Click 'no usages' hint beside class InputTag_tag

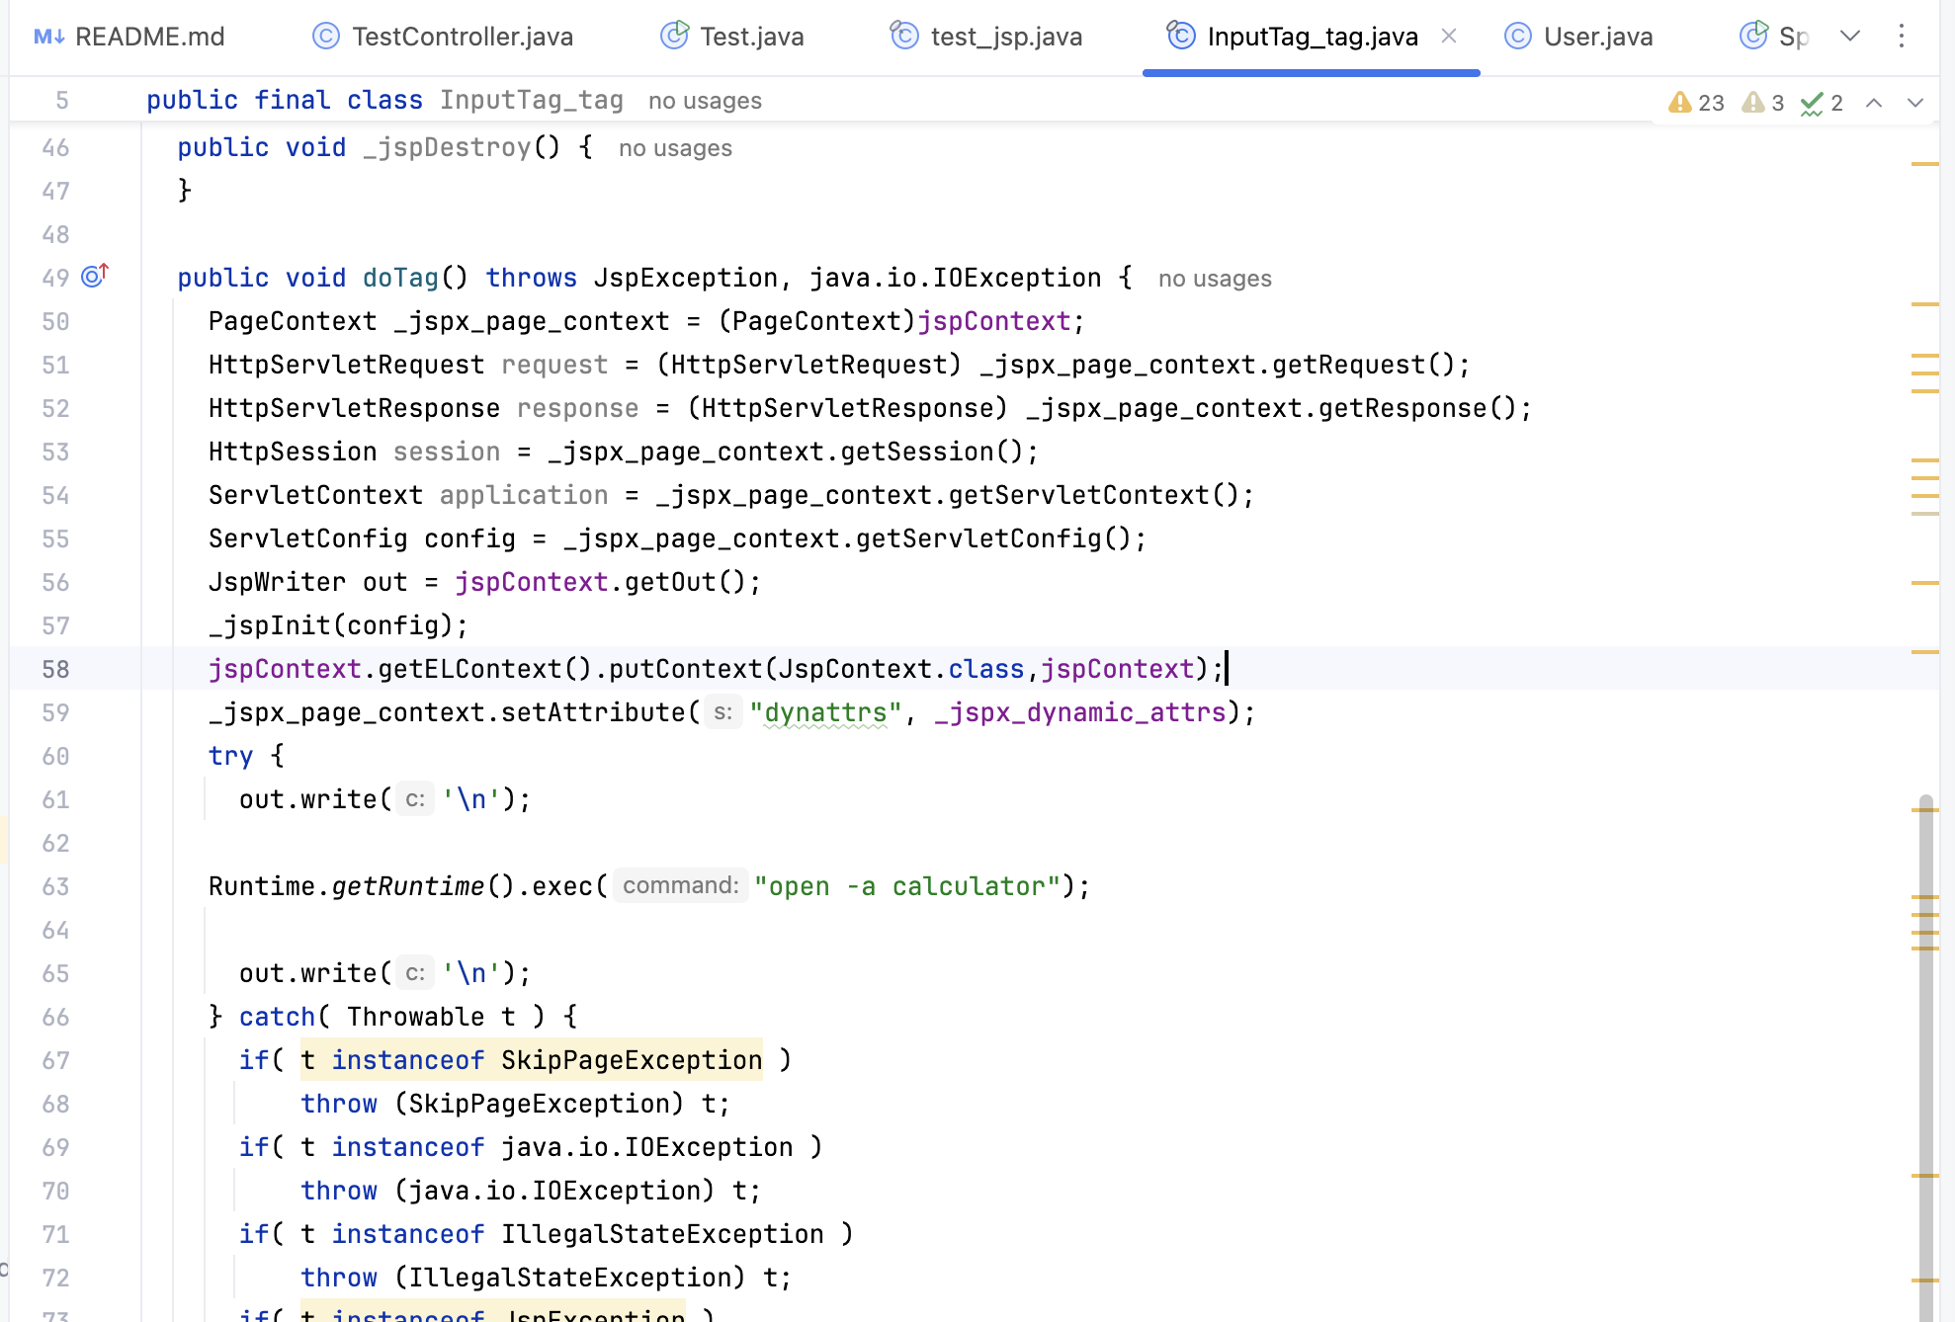click(705, 101)
